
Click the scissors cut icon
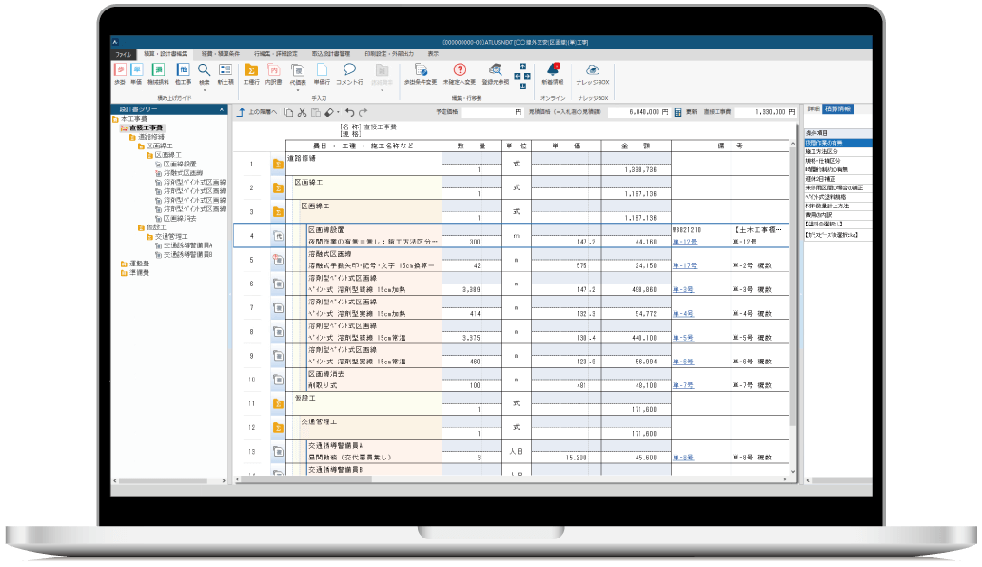click(x=301, y=112)
